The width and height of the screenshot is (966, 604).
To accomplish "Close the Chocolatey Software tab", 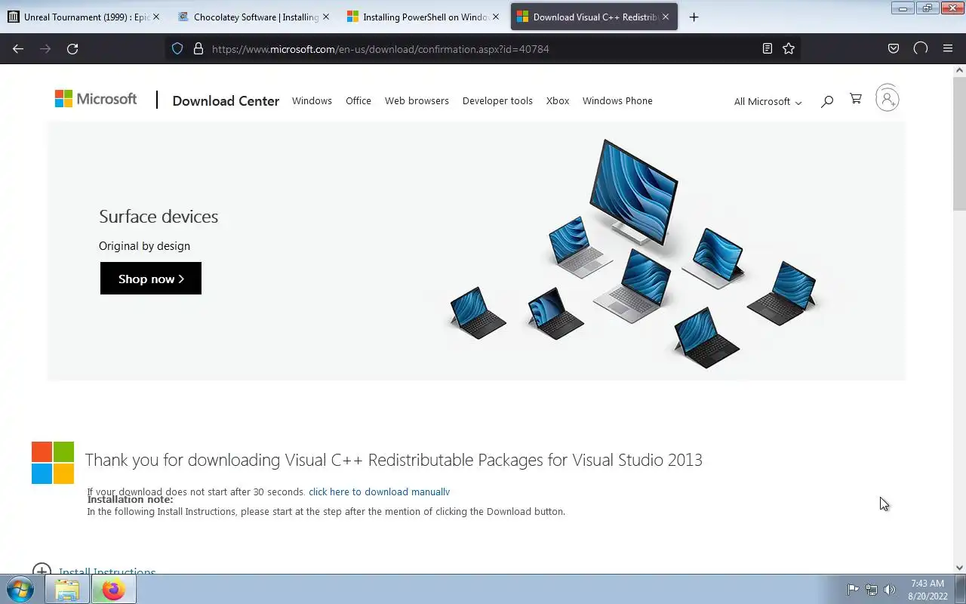I will [326, 17].
